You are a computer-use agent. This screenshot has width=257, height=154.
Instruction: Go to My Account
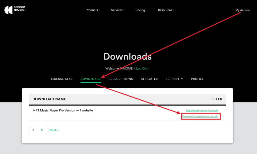click(x=243, y=10)
